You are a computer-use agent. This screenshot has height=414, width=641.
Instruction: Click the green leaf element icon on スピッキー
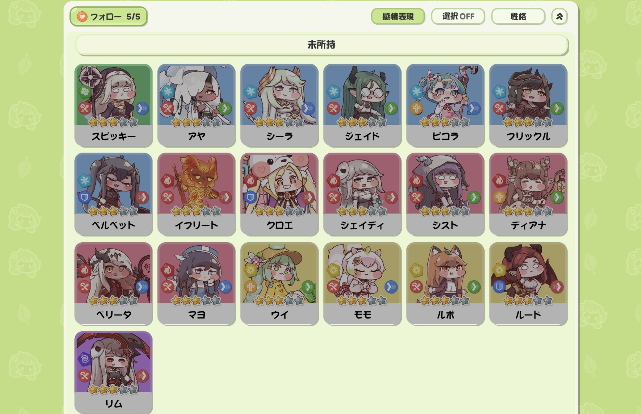(85, 92)
